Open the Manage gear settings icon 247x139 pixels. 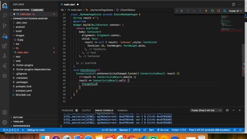(5, 122)
